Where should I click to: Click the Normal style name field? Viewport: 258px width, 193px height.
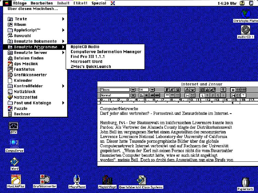pyautogui.click(x=115, y=95)
